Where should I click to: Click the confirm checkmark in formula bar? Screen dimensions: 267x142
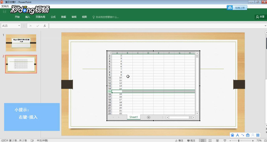38,26
